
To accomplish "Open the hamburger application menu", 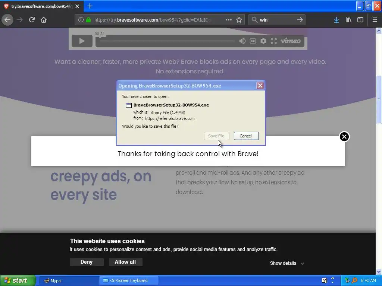I will tap(375, 20).
